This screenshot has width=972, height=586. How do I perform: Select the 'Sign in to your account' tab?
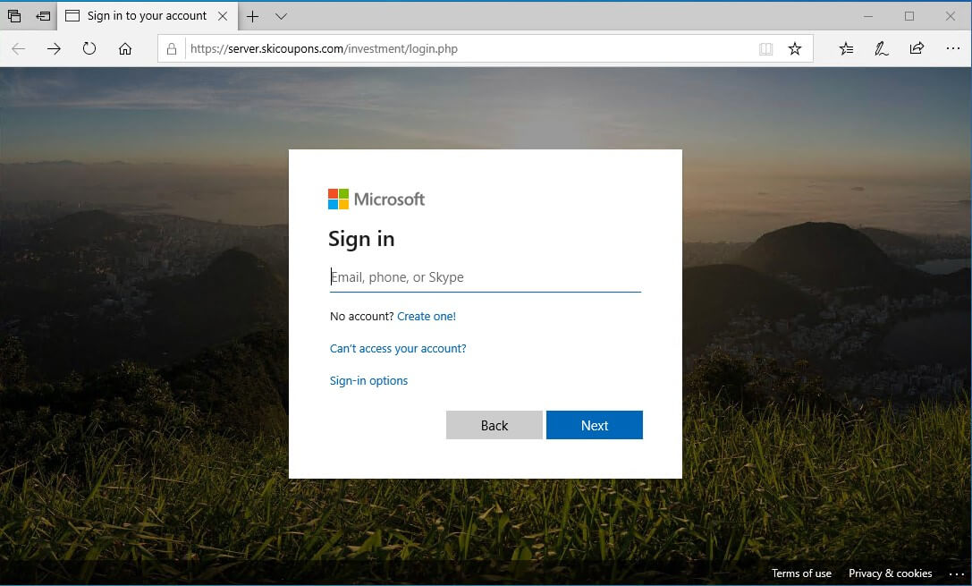click(147, 16)
